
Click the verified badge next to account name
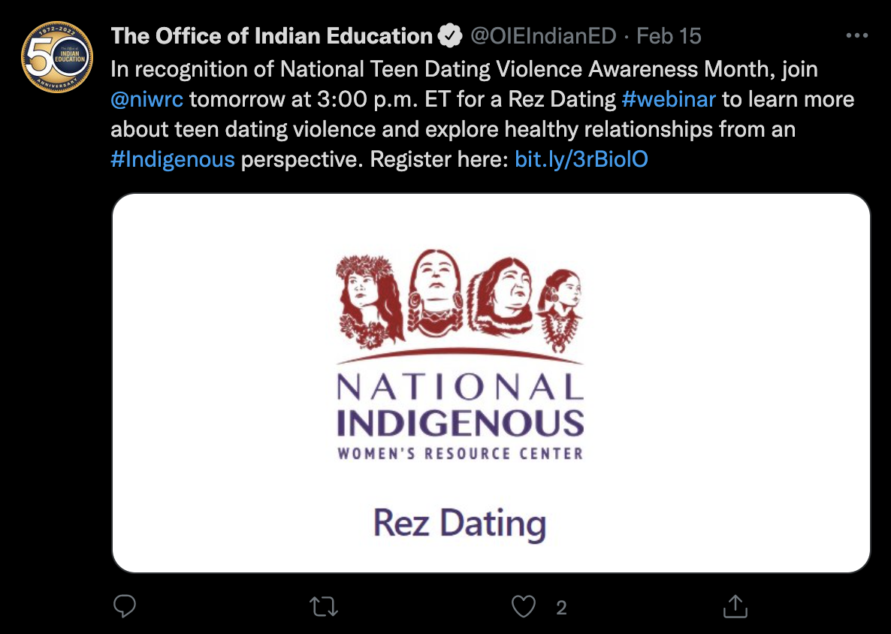point(450,35)
